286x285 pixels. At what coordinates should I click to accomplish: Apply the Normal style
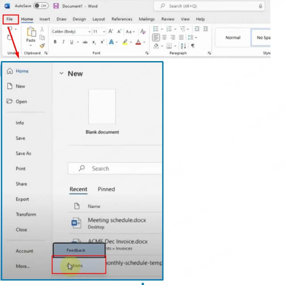click(x=233, y=37)
